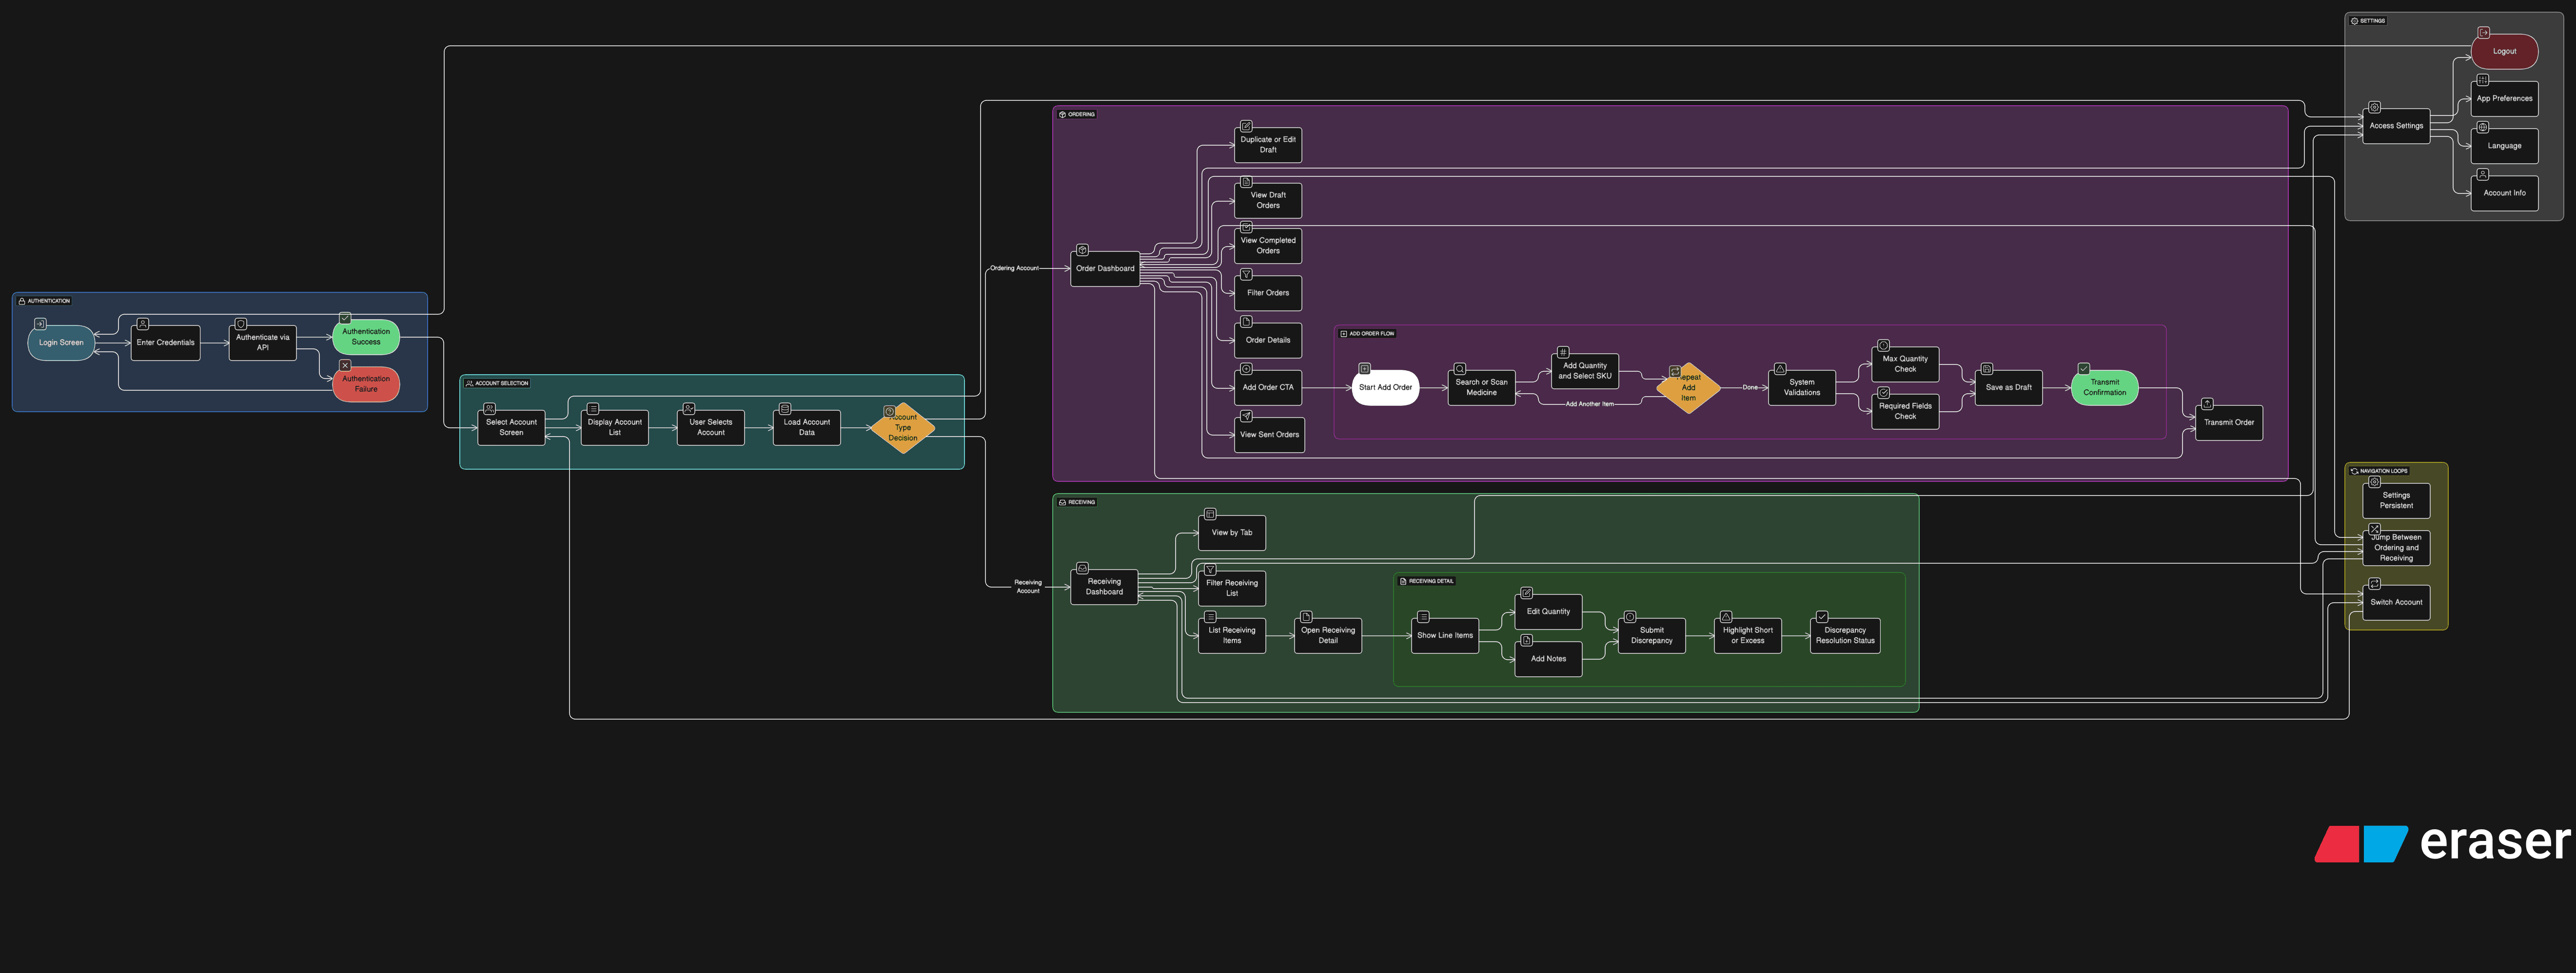The image size is (2576, 973).
Task: Click magnifier icon on Search or Scan Medicine
Action: pyautogui.click(x=1460, y=369)
